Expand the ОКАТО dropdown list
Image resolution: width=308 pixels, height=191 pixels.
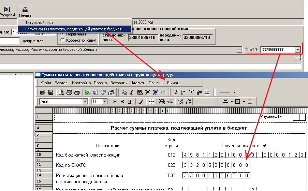298,50
